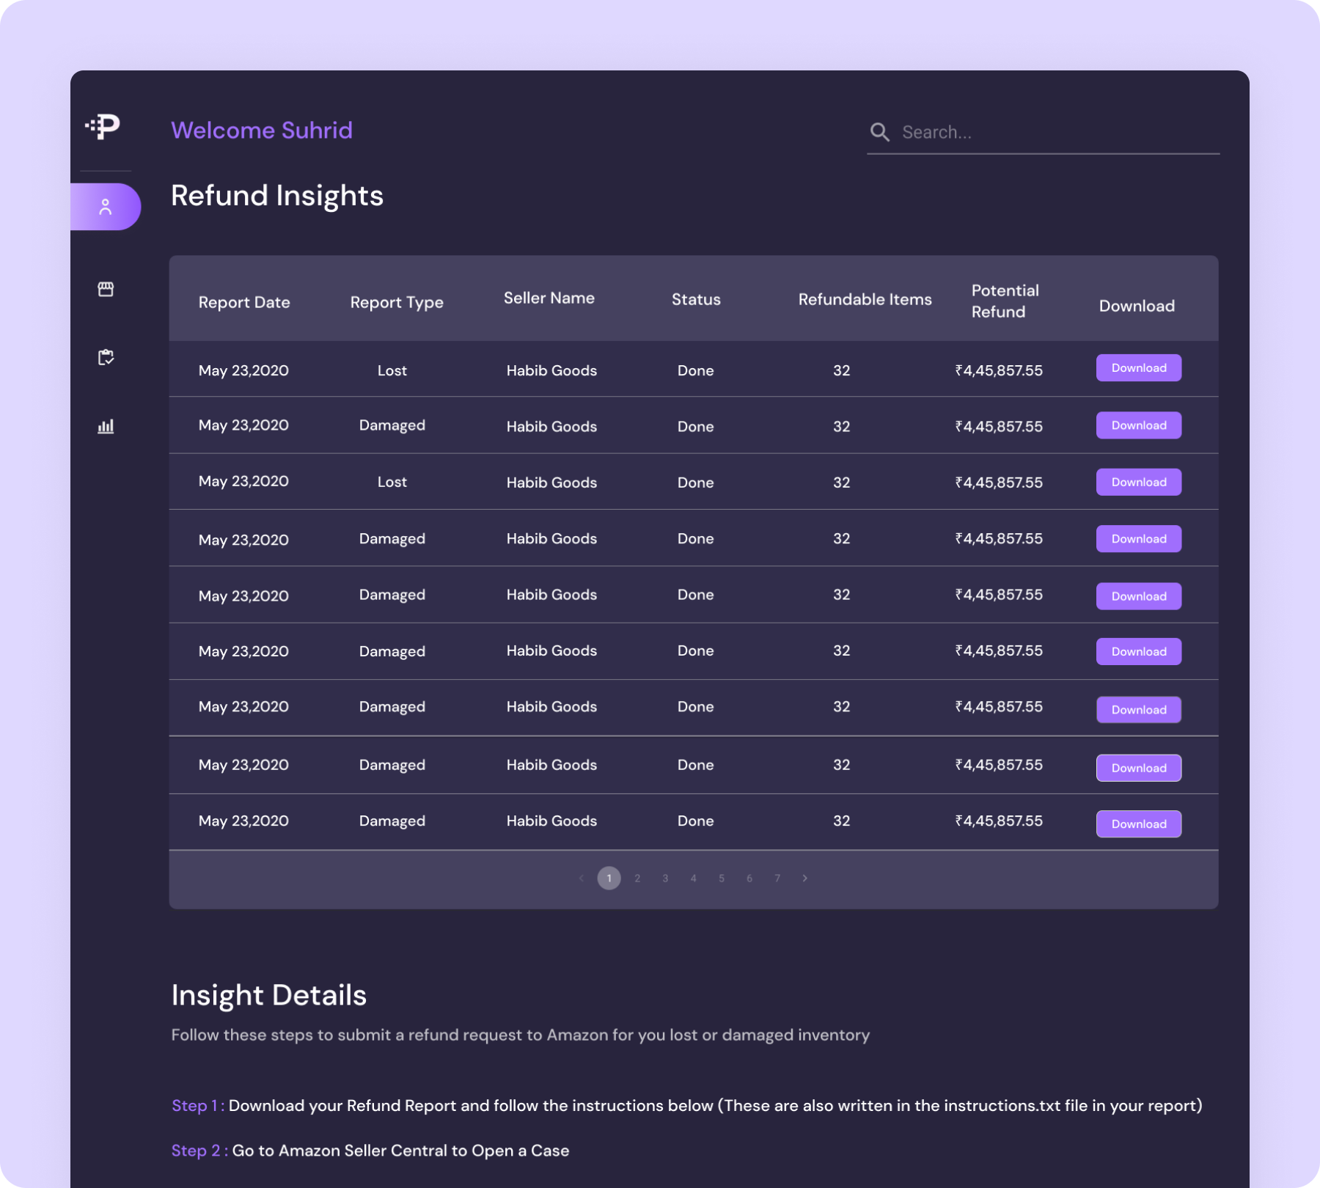1320x1188 pixels.
Task: Click the Potential Refund column header
Action: (1005, 301)
